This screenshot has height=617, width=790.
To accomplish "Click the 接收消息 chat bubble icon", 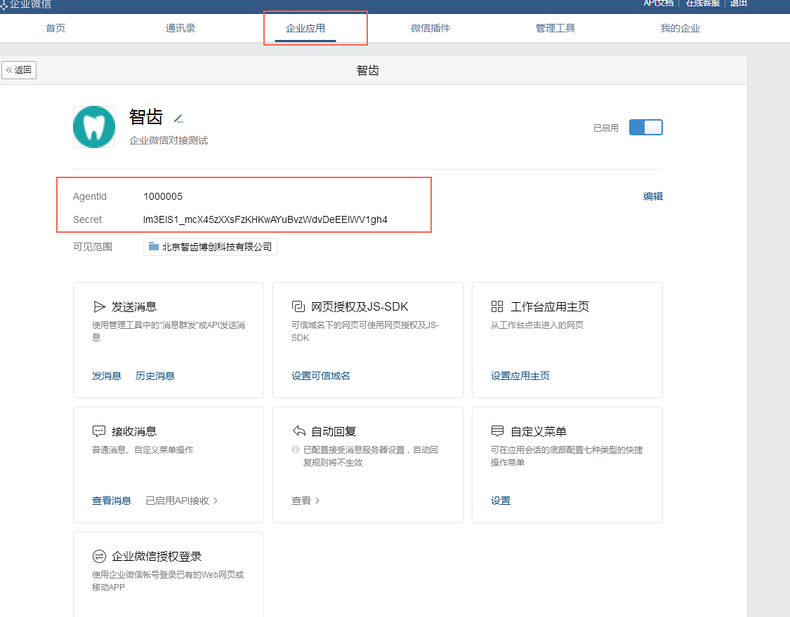I will click(99, 431).
